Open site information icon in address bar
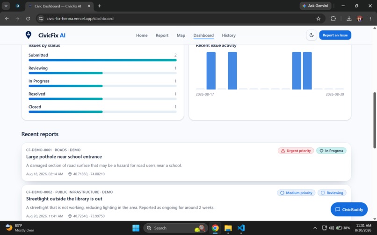Image resolution: width=377 pixels, height=235 pixels. (x=41, y=19)
